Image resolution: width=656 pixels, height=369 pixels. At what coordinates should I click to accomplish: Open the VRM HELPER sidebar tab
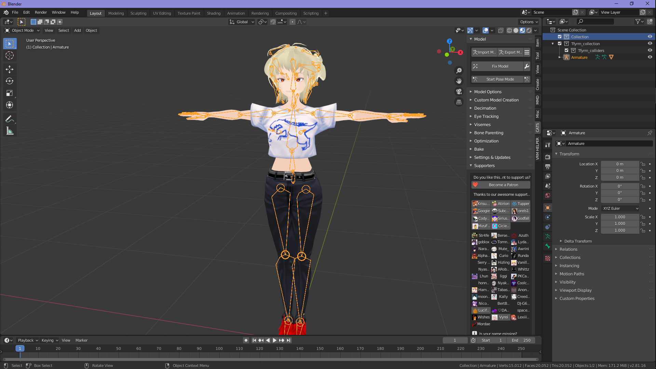coord(537,149)
